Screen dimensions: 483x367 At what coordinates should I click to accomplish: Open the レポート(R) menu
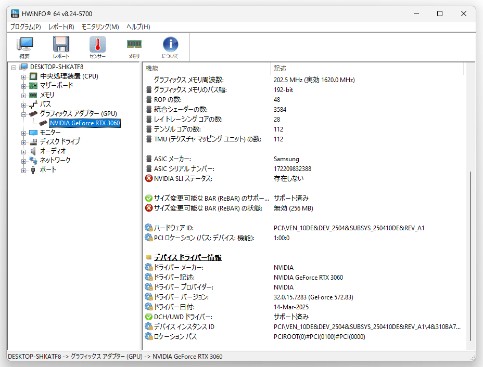tap(61, 27)
